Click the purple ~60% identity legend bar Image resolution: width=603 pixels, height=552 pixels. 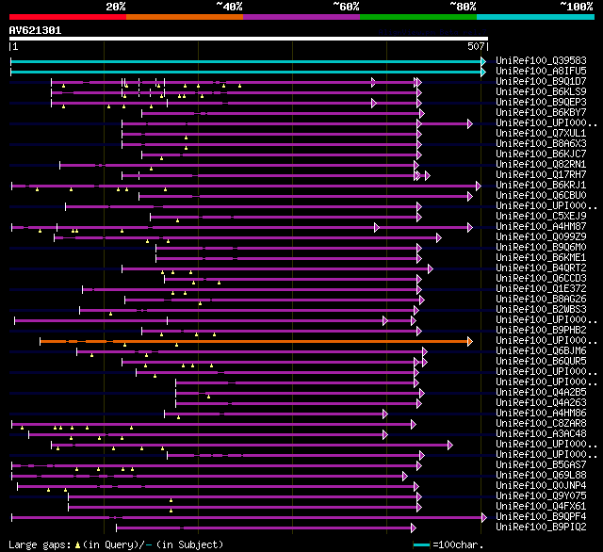coord(301,17)
